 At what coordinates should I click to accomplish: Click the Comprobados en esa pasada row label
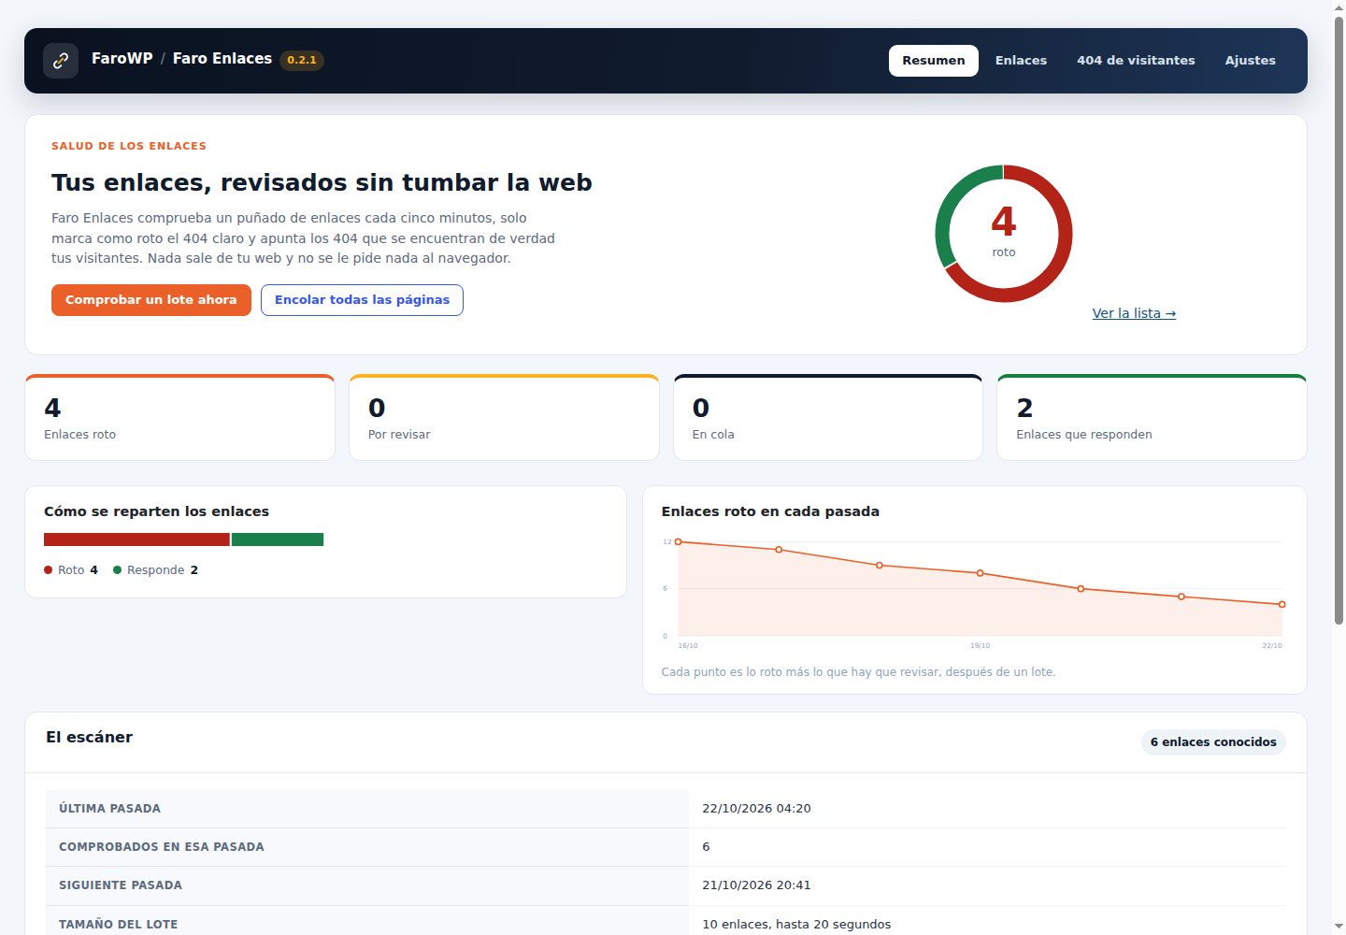pyautogui.click(x=162, y=847)
